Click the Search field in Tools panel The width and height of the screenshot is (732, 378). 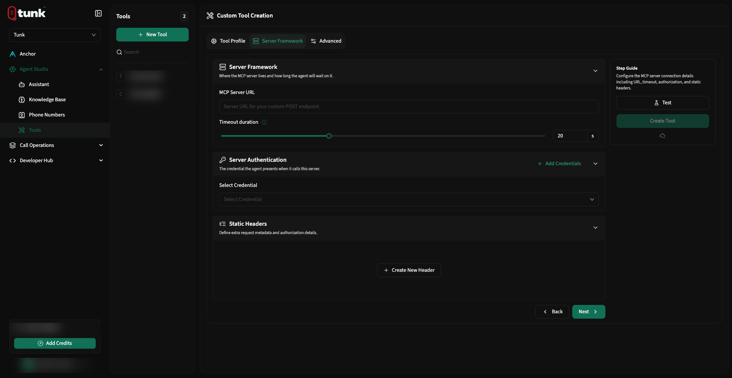tap(152, 52)
